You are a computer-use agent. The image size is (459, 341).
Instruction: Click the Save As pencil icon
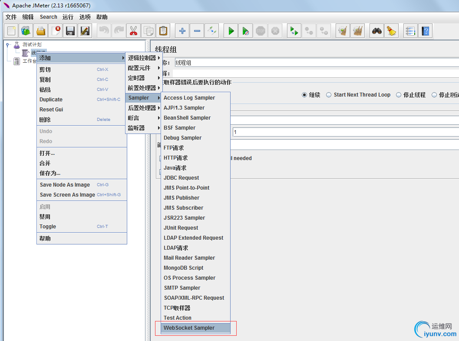pos(85,31)
